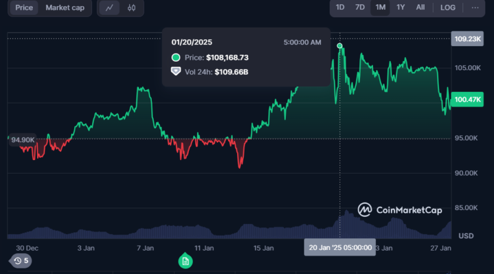Switch to the Price chart tab

tap(24, 7)
